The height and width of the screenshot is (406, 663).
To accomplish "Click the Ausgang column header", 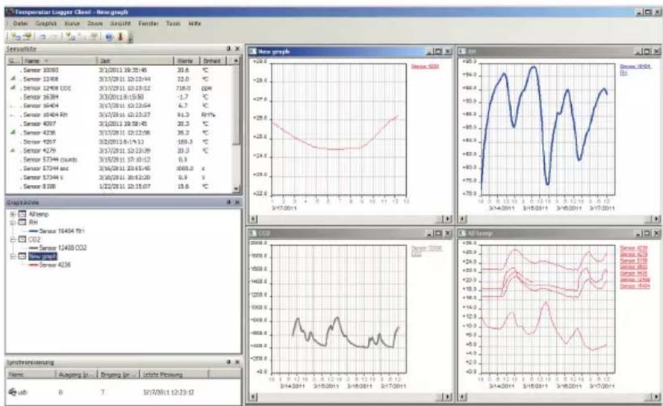I will point(76,375).
